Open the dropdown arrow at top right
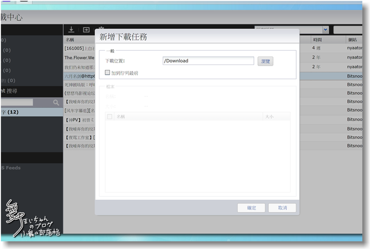This screenshot has width=370, height=249. coord(325,30)
